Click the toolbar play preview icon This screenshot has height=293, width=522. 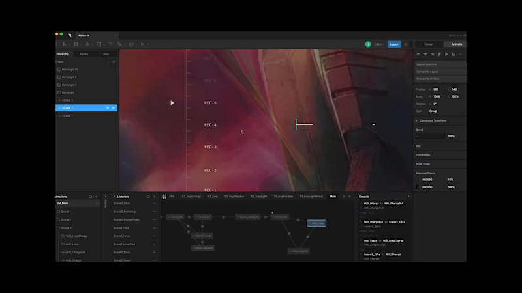142,44
